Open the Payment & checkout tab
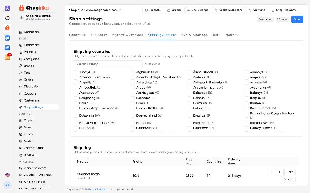This screenshot has width=310, height=193. point(127,35)
